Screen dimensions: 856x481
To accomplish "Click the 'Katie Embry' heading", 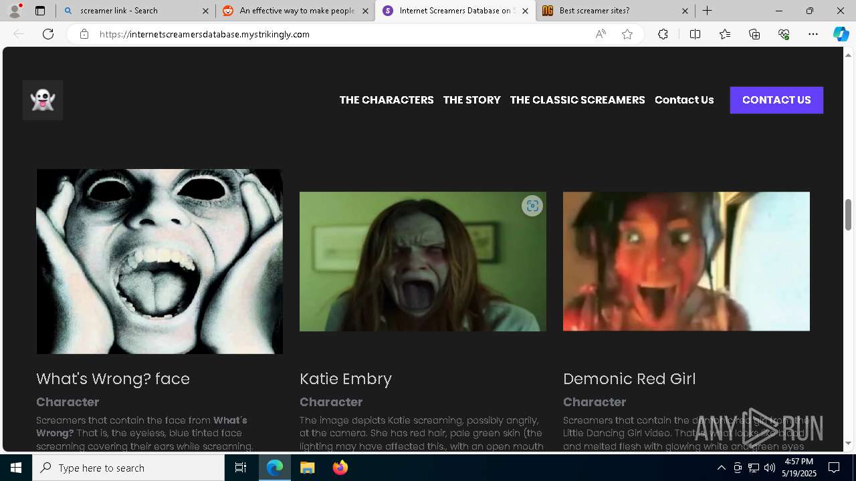I will point(346,379).
